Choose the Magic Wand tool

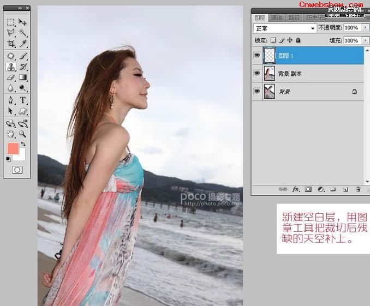pyautogui.click(x=23, y=33)
